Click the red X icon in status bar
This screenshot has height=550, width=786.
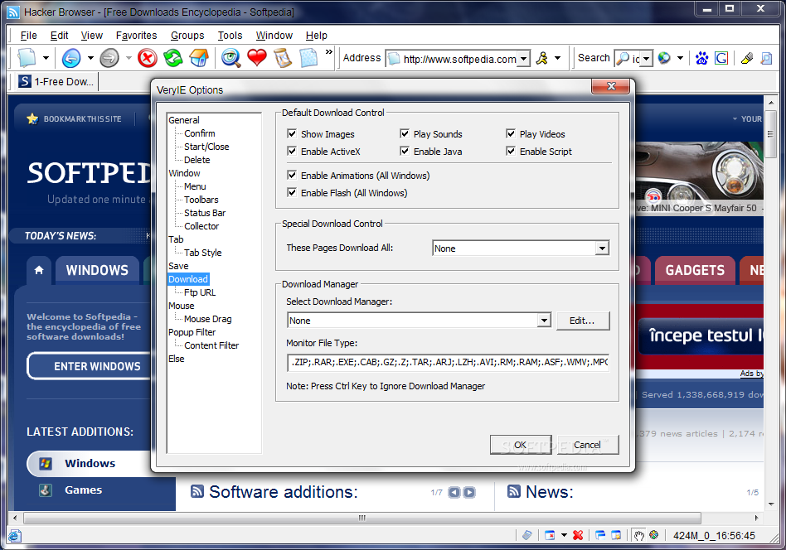[578, 535]
